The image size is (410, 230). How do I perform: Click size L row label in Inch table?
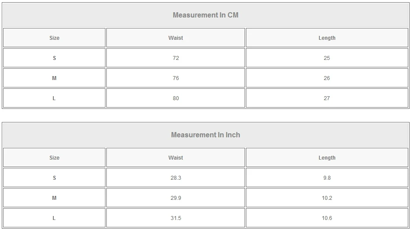tap(54, 218)
